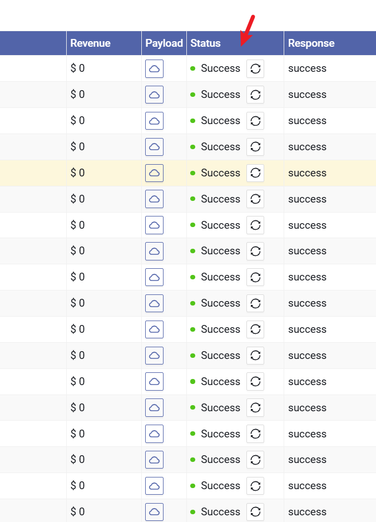Sort by Revenue column header
Screen dimensions: 376x522
click(90, 43)
